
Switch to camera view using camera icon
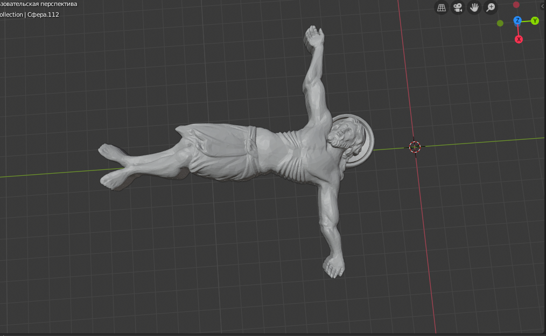458,8
